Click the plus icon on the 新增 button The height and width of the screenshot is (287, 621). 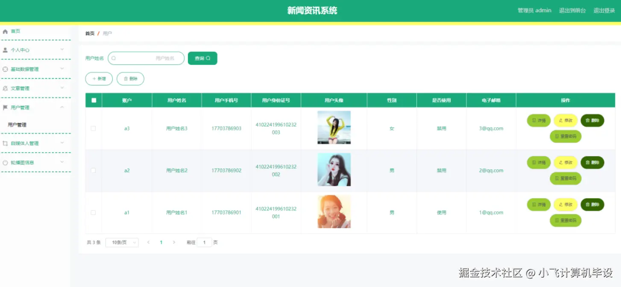click(94, 79)
